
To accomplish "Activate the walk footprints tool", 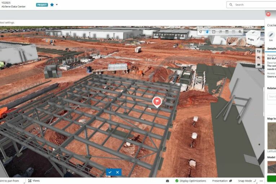I will [259, 52].
